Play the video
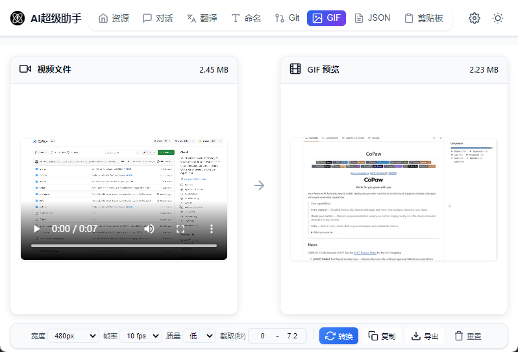Image resolution: width=518 pixels, height=352 pixels. pos(36,229)
